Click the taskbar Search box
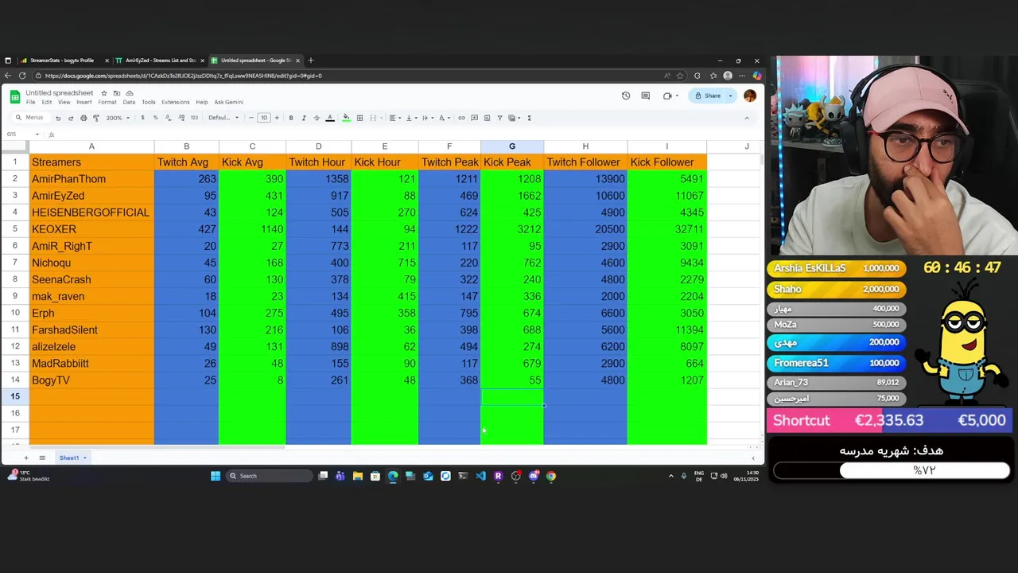This screenshot has width=1018, height=573. click(269, 476)
